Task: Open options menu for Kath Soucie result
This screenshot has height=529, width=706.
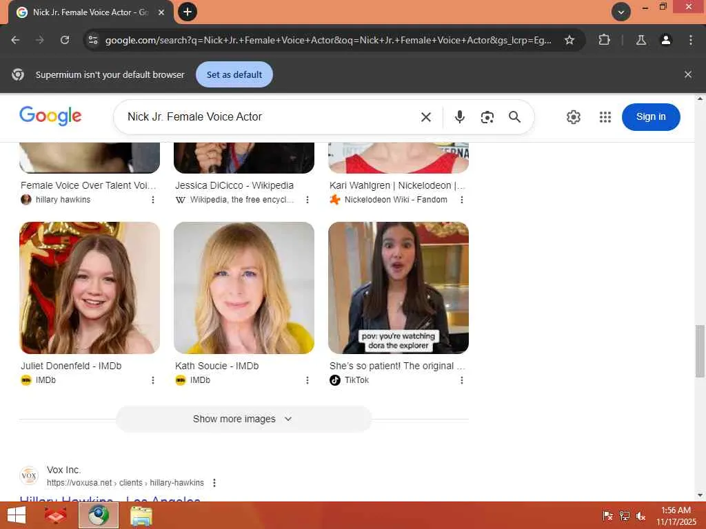Action: point(307,380)
